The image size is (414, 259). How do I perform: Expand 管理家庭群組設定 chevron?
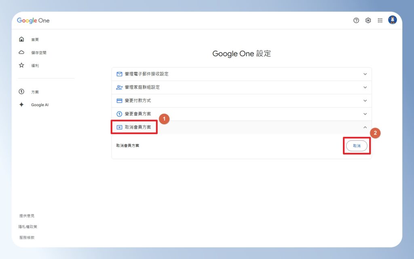pyautogui.click(x=365, y=87)
